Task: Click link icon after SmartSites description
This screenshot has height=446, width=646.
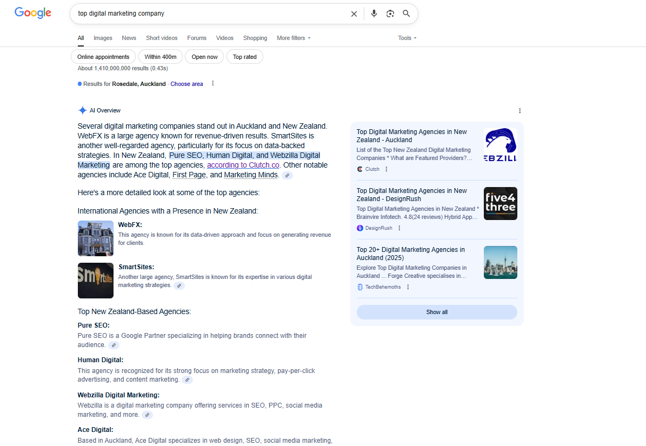Action: point(179,286)
